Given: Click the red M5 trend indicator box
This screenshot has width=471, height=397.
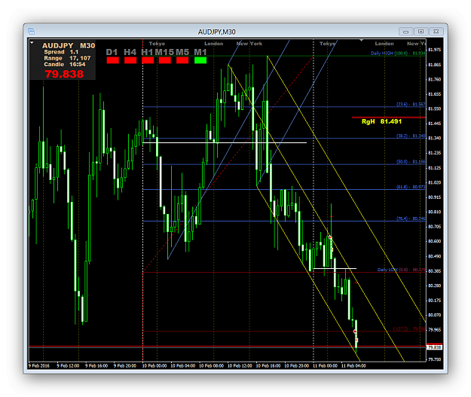Looking at the screenshot, I should (182, 60).
